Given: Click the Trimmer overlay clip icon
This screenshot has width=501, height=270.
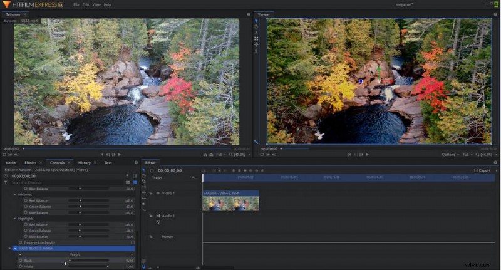Looking at the screenshot, I should pyautogui.click(x=211, y=155).
